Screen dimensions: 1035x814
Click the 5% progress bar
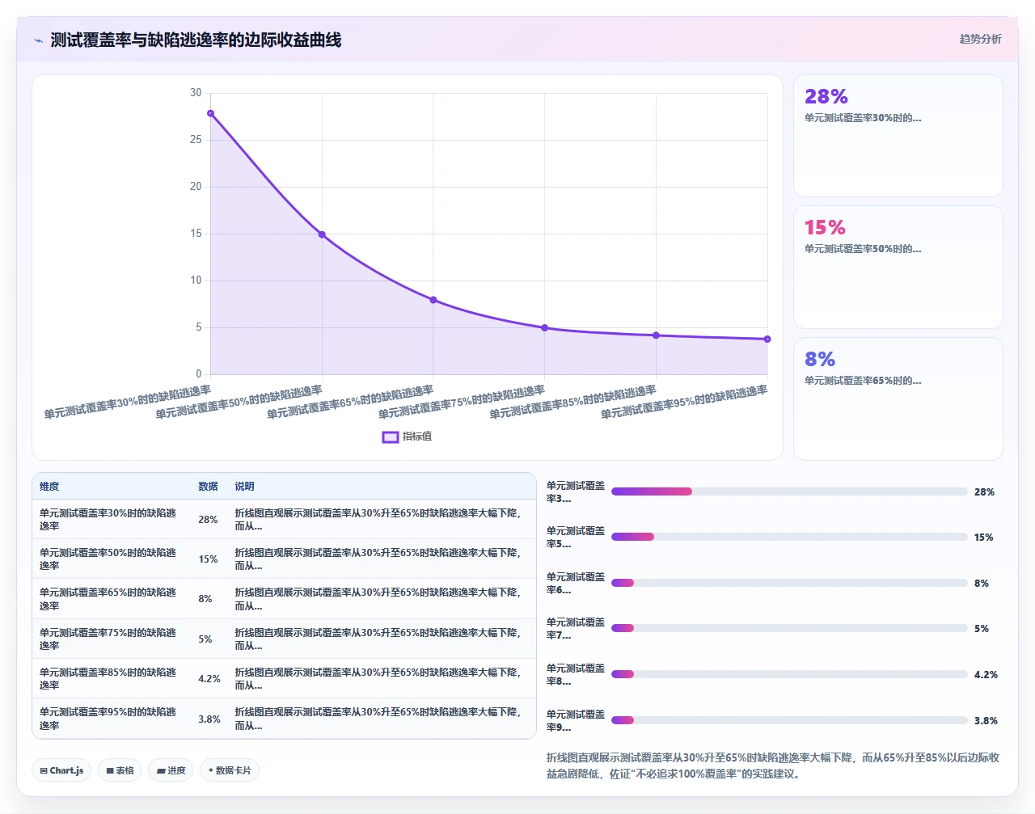point(789,628)
